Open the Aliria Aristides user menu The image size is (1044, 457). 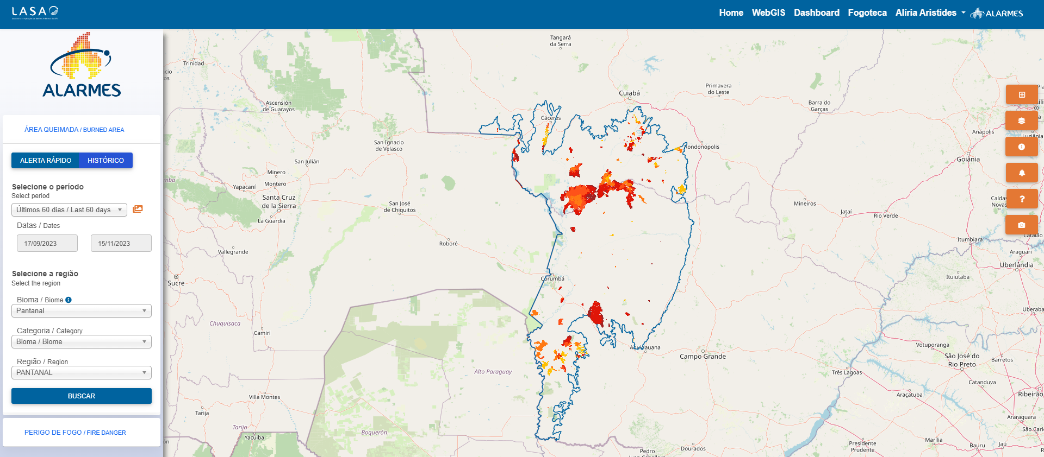930,13
